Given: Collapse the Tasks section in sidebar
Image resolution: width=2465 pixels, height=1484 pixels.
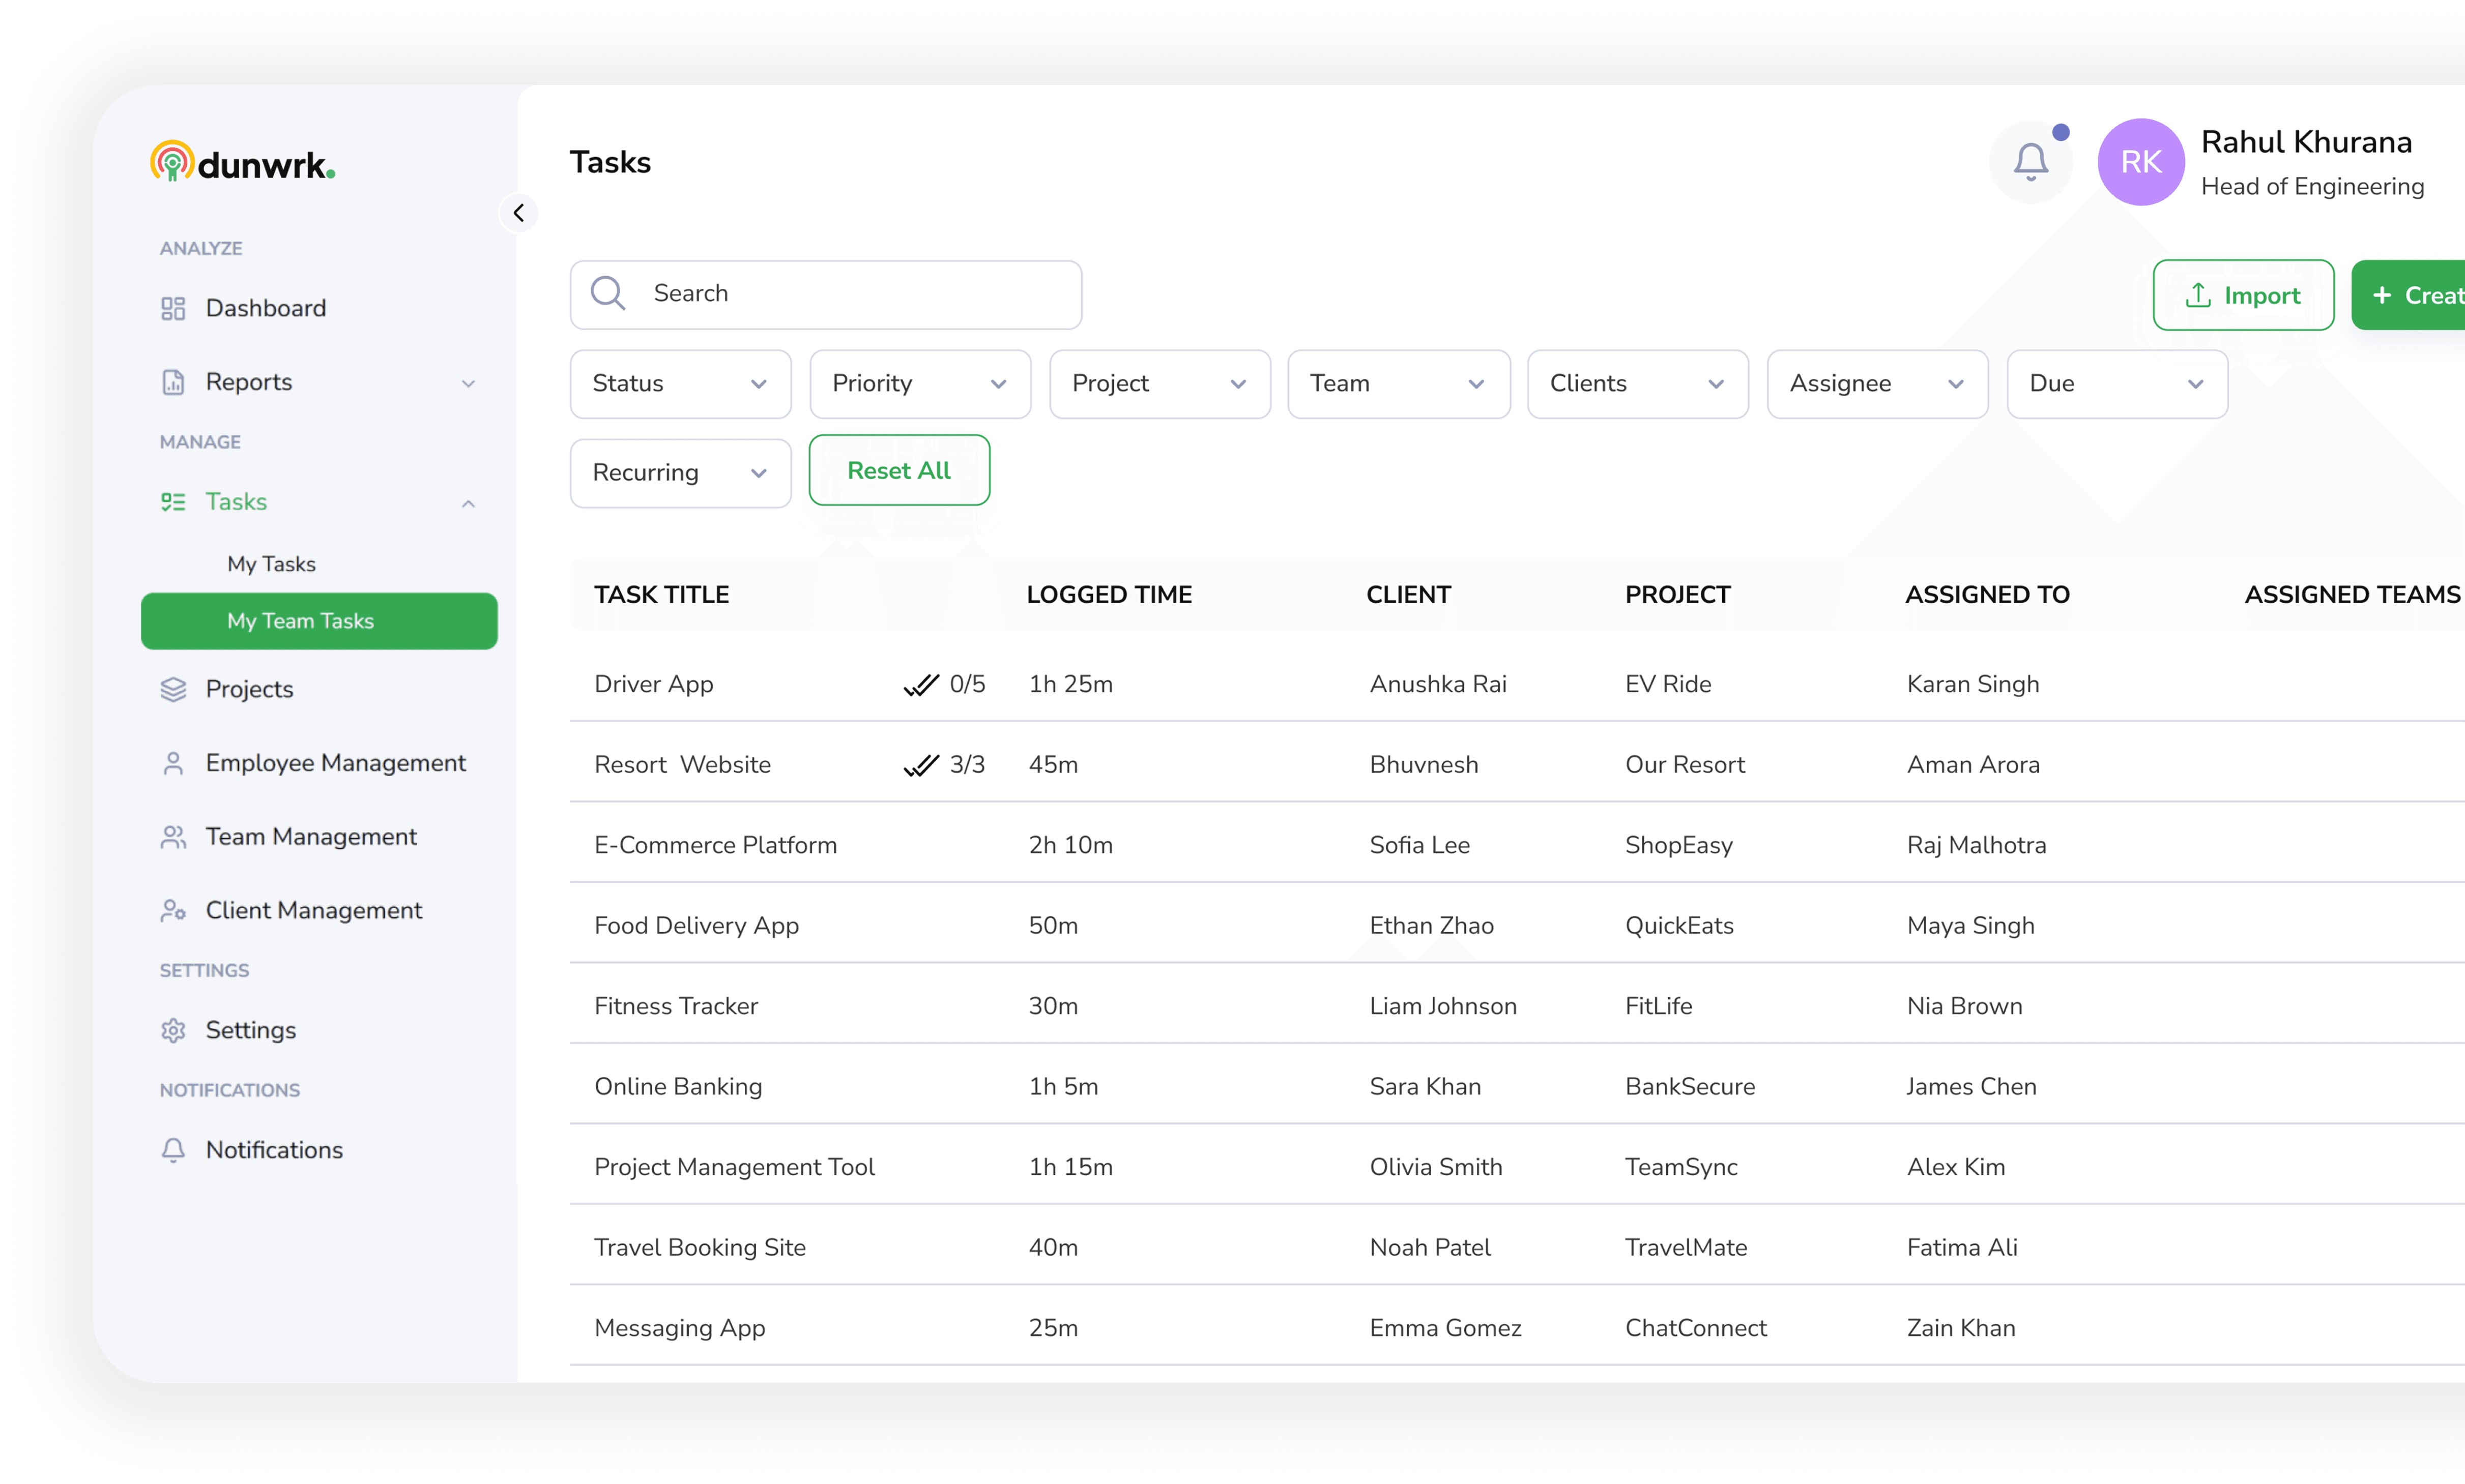Looking at the screenshot, I should 468,503.
